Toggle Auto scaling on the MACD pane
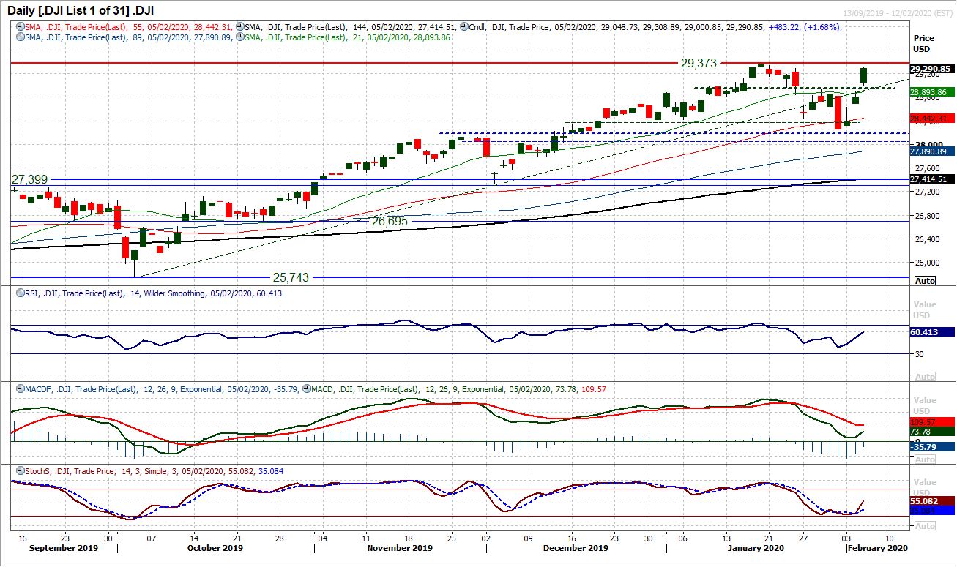 pyautogui.click(x=925, y=459)
